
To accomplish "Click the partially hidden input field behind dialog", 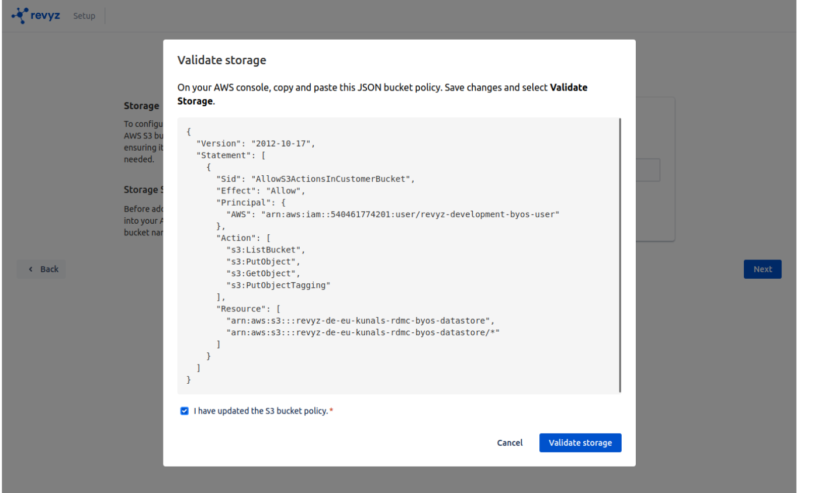I will click(x=648, y=170).
